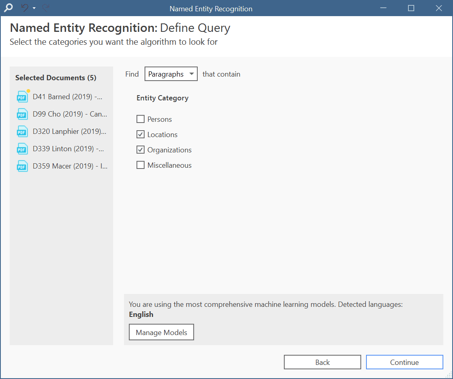Open the Paragraphs scope dropdown
Screen dimensions: 453x379
click(x=171, y=74)
